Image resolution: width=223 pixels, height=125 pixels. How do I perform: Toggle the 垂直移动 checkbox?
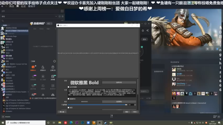point(69,99)
